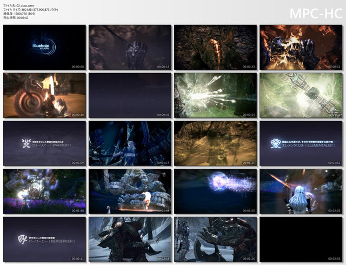
Task: Select the spark burst thumbnail at 00:00:54
Action: tap(215, 95)
